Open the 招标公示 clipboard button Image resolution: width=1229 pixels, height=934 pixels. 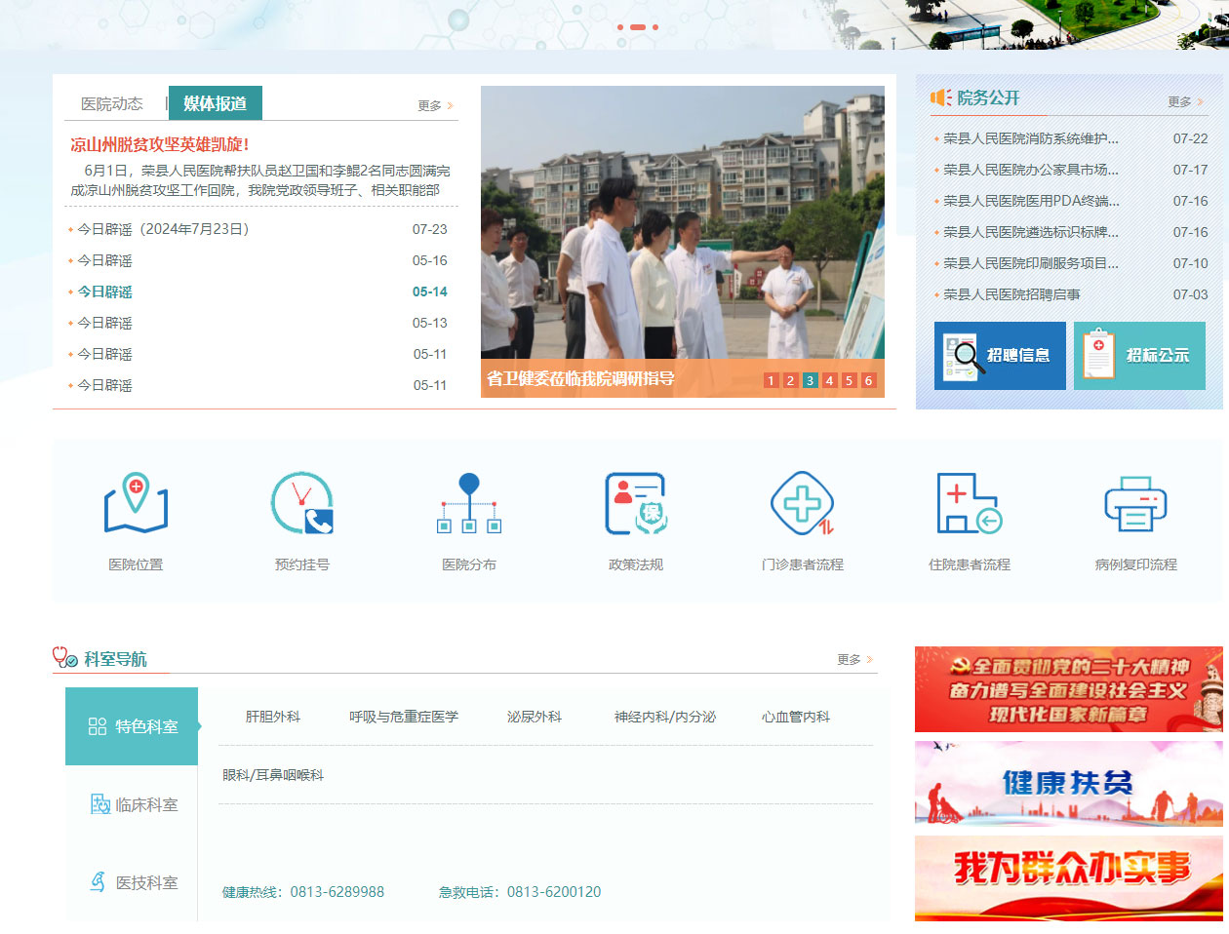[x=1139, y=356]
